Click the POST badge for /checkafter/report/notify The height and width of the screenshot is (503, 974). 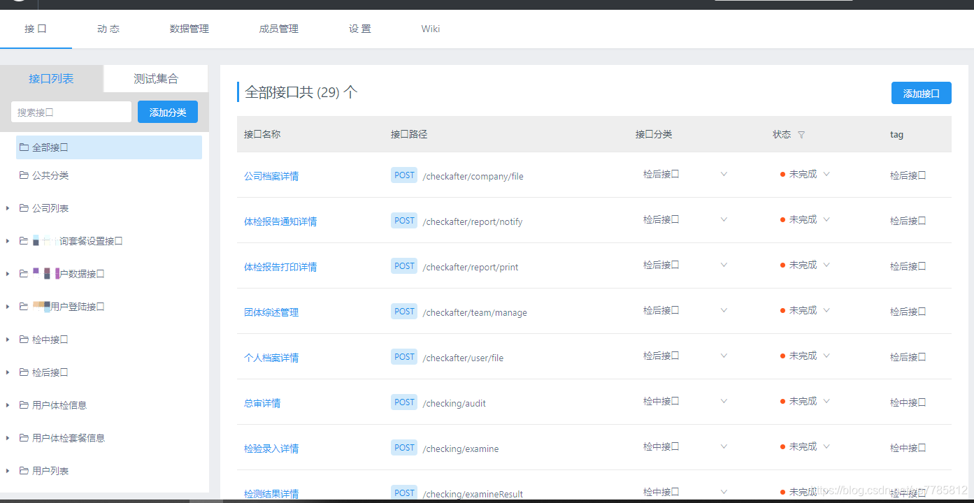[404, 221]
